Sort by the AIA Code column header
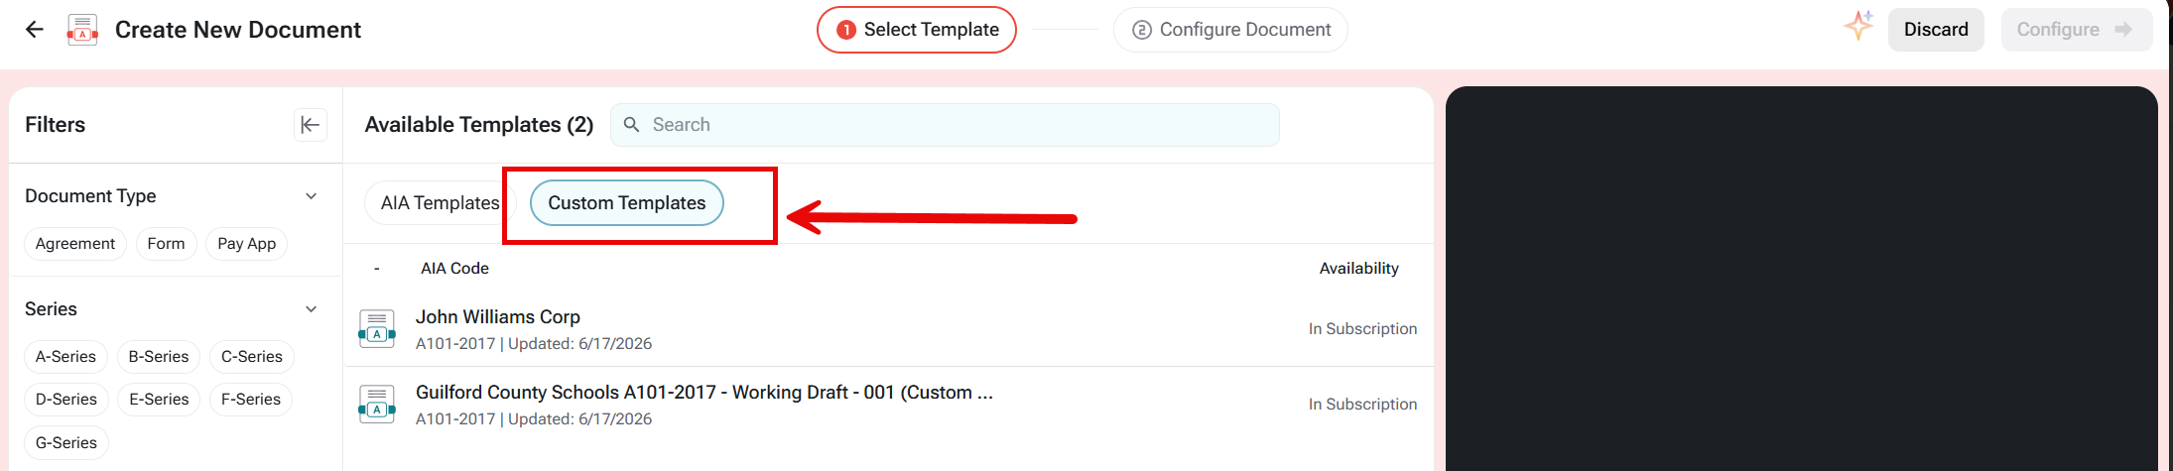Viewport: 2173px width, 471px height. [454, 269]
